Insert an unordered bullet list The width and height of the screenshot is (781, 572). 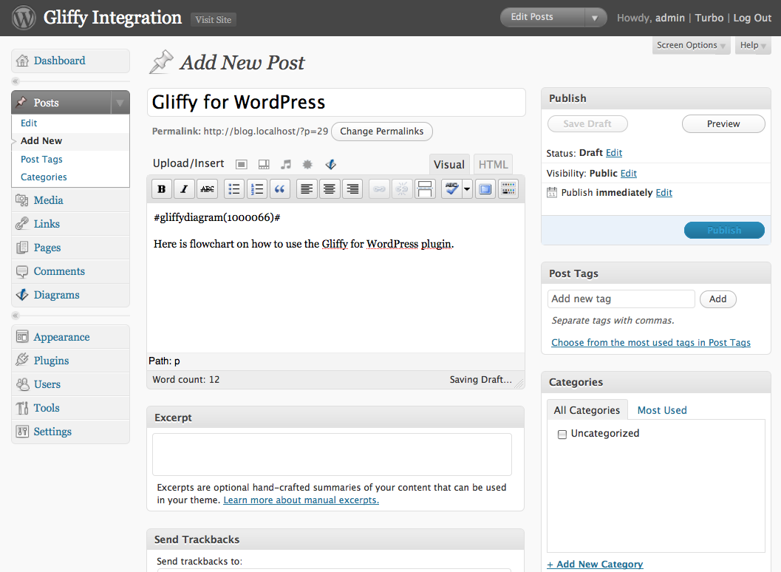234,189
